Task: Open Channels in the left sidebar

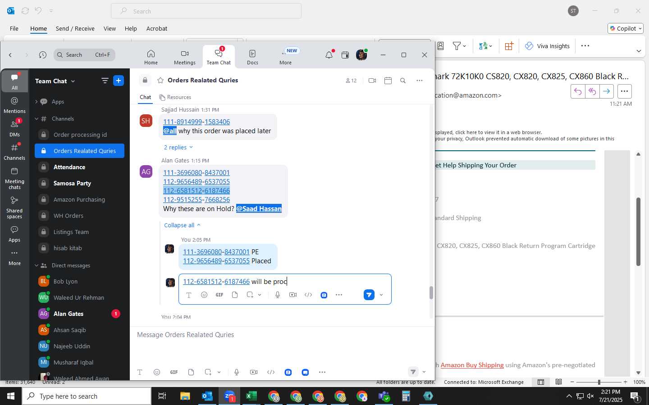Action: tap(14, 152)
